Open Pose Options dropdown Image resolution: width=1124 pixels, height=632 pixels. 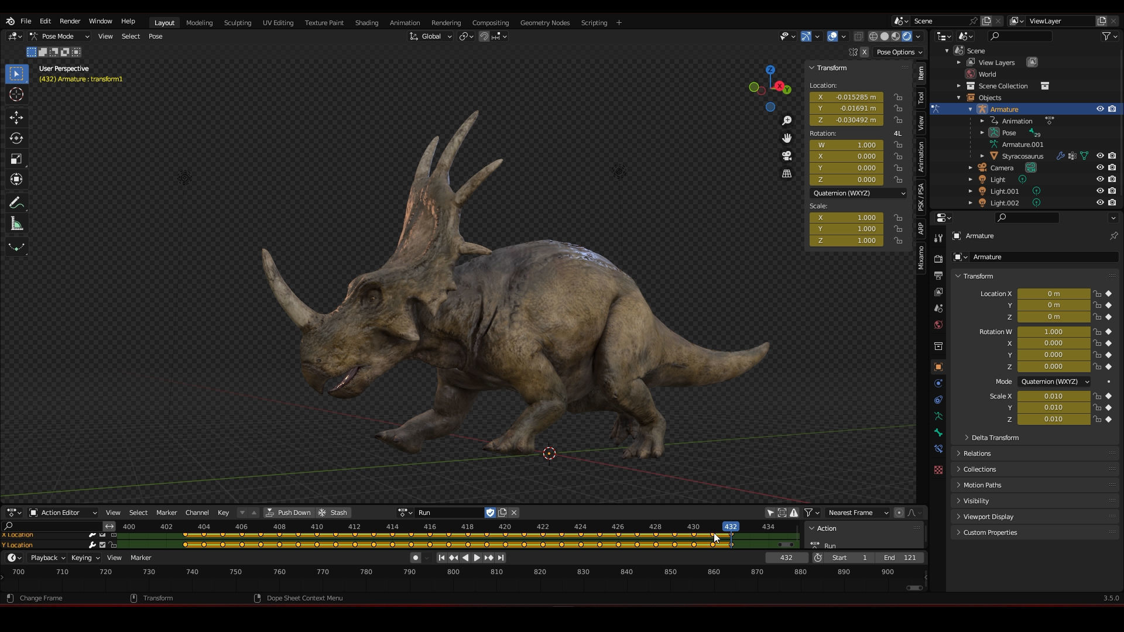(899, 52)
